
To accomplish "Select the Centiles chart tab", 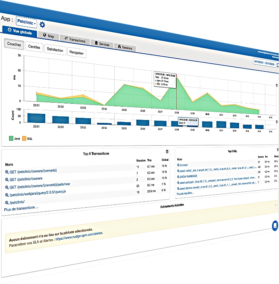I will point(34,47).
